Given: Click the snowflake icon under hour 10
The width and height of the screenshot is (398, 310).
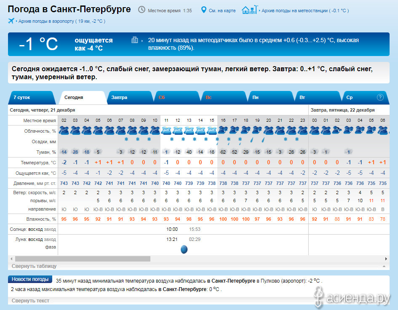Looking at the screenshot, I should click(149, 139).
